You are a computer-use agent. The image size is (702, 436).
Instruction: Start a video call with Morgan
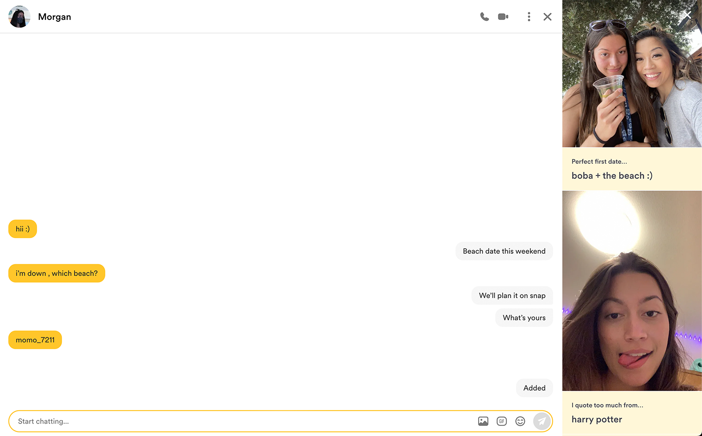(x=503, y=17)
